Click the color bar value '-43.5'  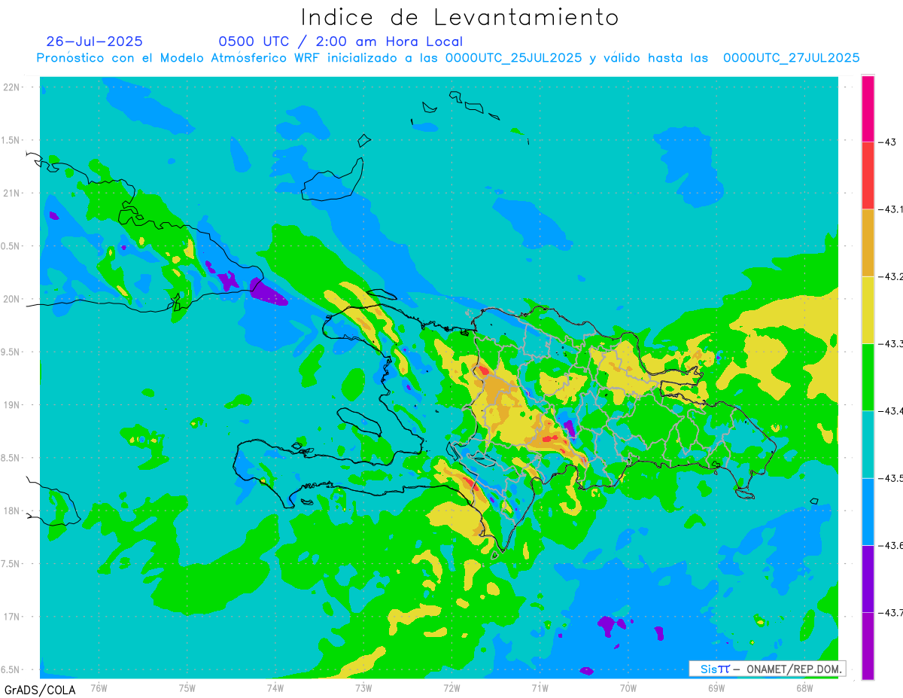pyautogui.click(x=892, y=478)
